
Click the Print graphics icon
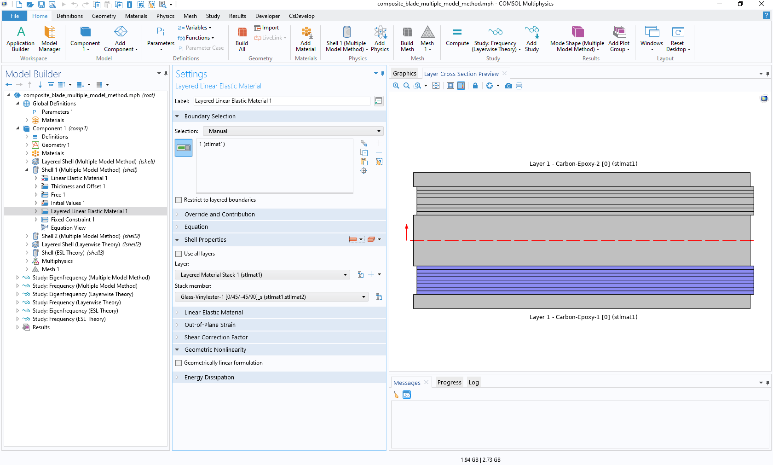click(x=519, y=86)
